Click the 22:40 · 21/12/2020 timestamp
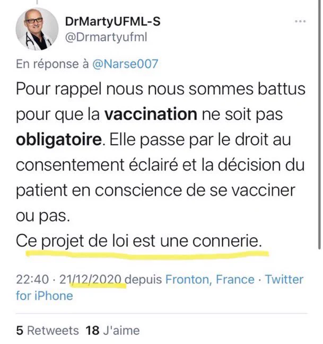The width and height of the screenshot is (323, 344). pos(69,279)
